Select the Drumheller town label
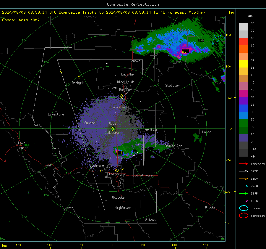 coord(173,146)
